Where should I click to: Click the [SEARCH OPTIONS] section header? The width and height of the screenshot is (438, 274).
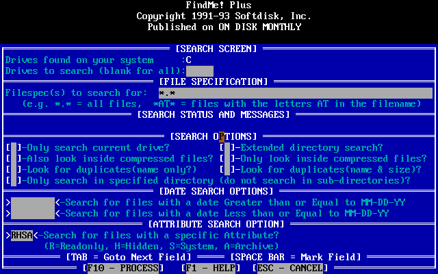point(214,137)
